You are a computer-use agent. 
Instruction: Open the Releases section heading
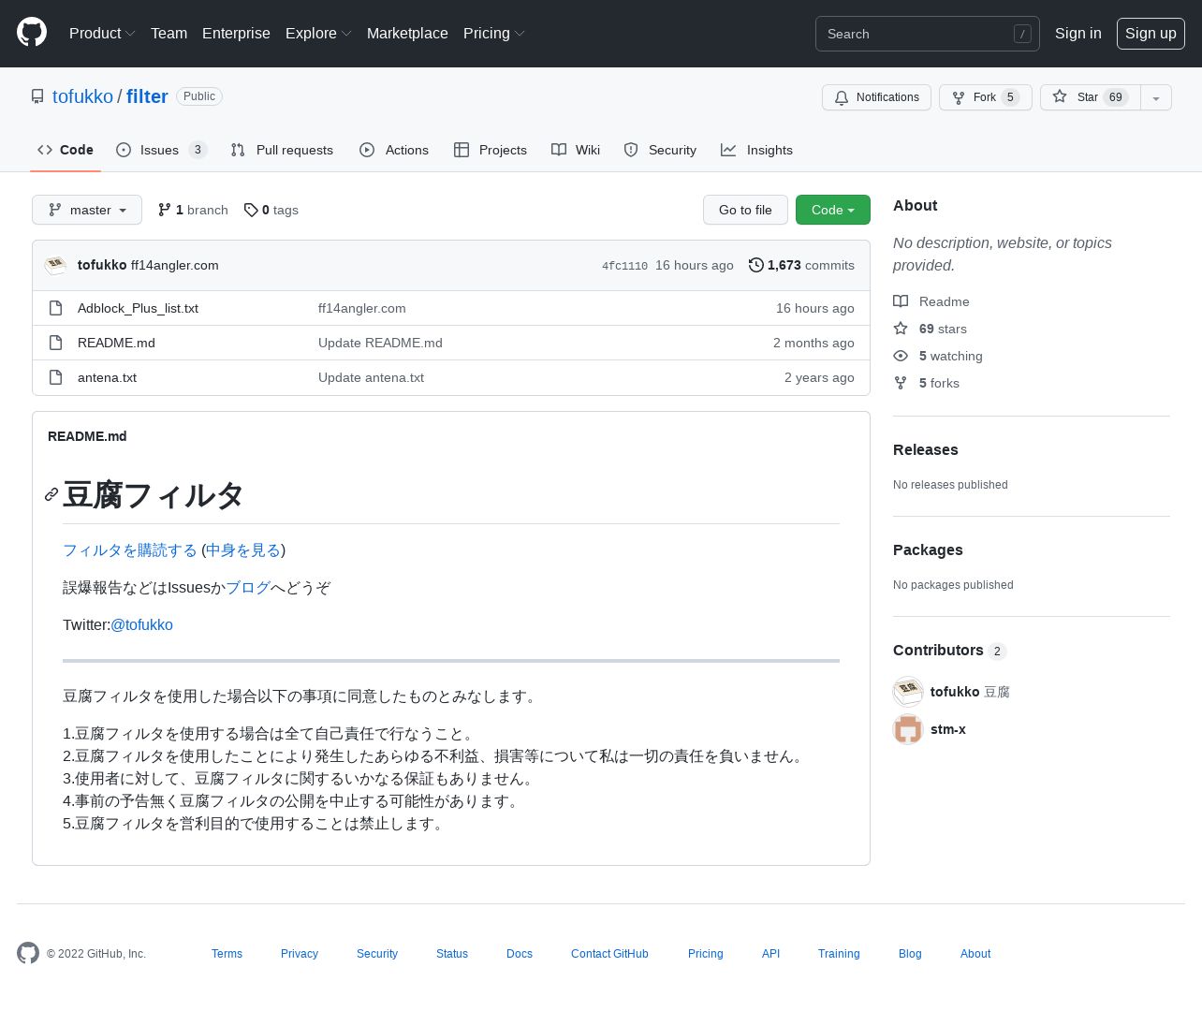coord(926,449)
